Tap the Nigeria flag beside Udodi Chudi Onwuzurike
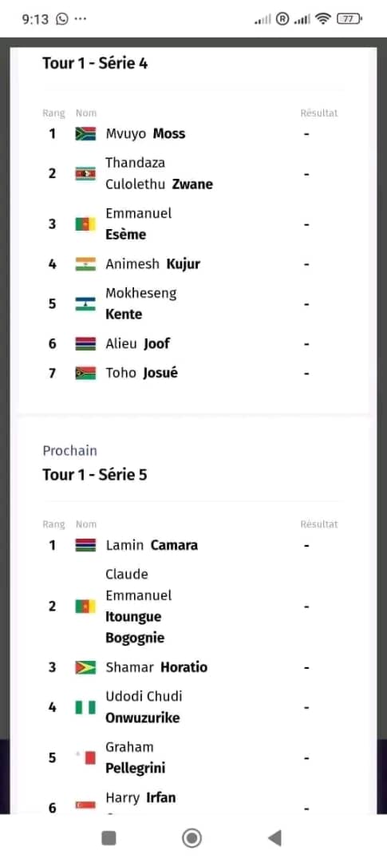This screenshot has height=862, width=387. 85,707
